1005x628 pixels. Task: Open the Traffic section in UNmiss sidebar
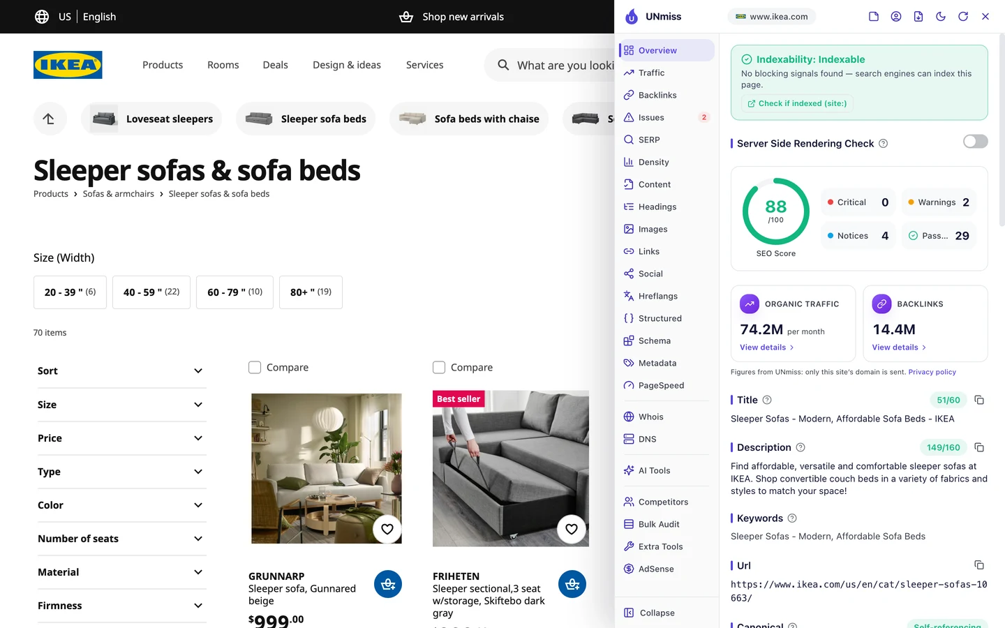(667, 73)
